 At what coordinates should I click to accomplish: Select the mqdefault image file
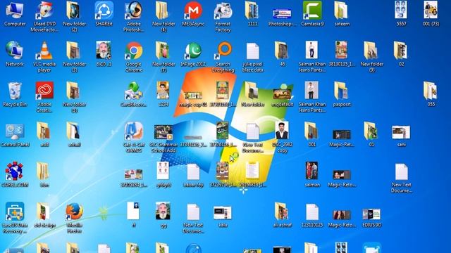coord(282,98)
